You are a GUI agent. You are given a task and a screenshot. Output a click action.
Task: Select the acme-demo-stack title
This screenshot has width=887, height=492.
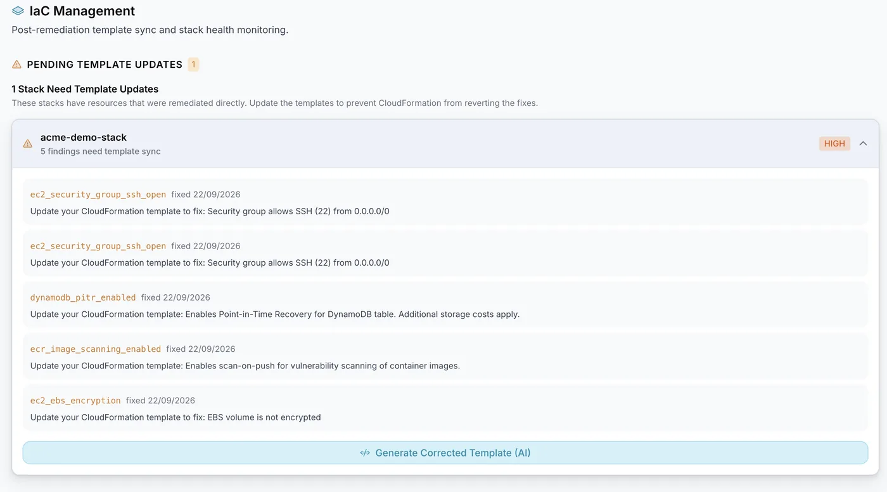click(x=84, y=137)
